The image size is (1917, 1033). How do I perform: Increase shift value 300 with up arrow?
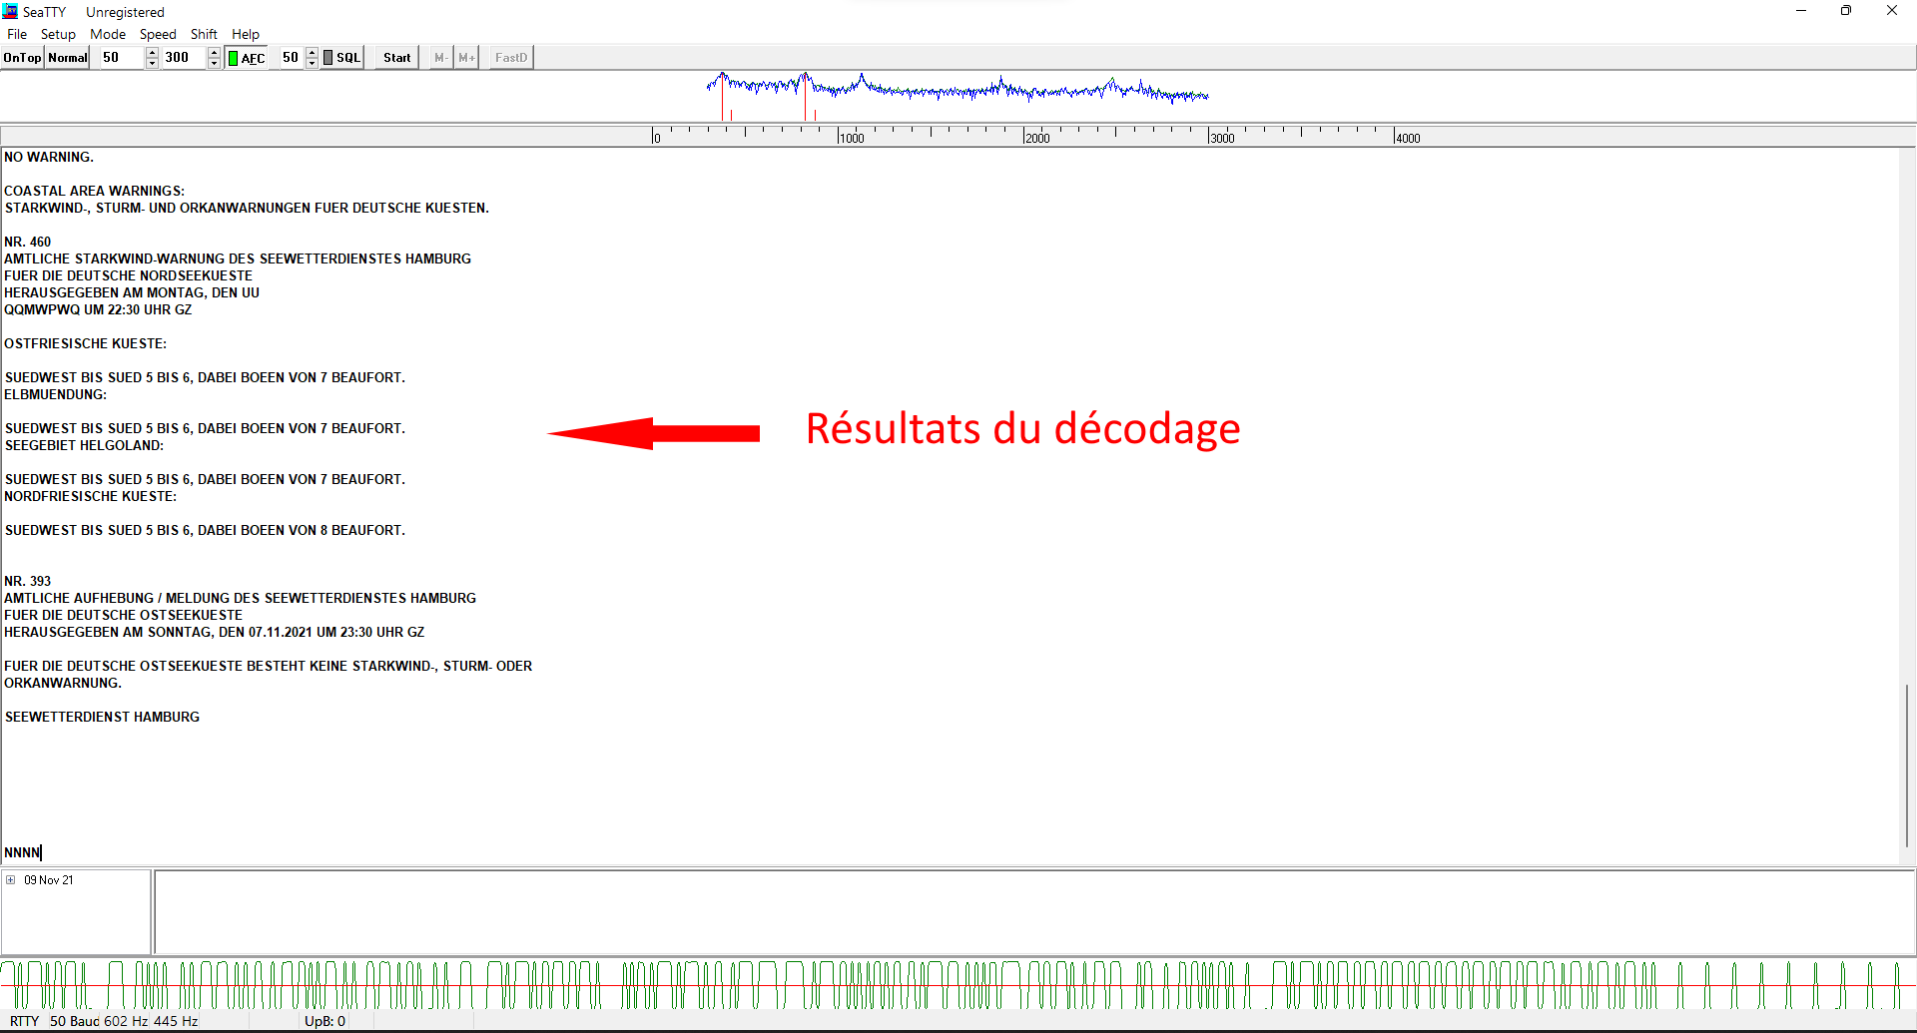coord(214,53)
